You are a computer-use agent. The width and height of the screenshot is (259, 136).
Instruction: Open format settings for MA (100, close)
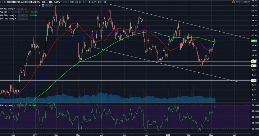(22, 19)
